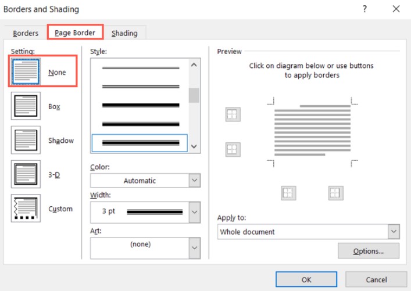Image resolution: width=411 pixels, height=291 pixels.
Task: Click the Style list scroll down arrow
Action: tap(194, 146)
